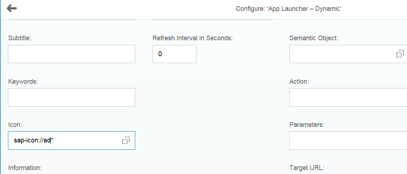
Task: Select the Action input field
Action: click(x=348, y=97)
